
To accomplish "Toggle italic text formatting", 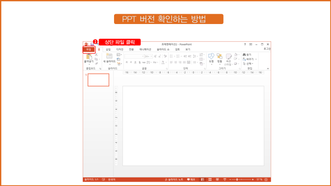I will (131, 62).
